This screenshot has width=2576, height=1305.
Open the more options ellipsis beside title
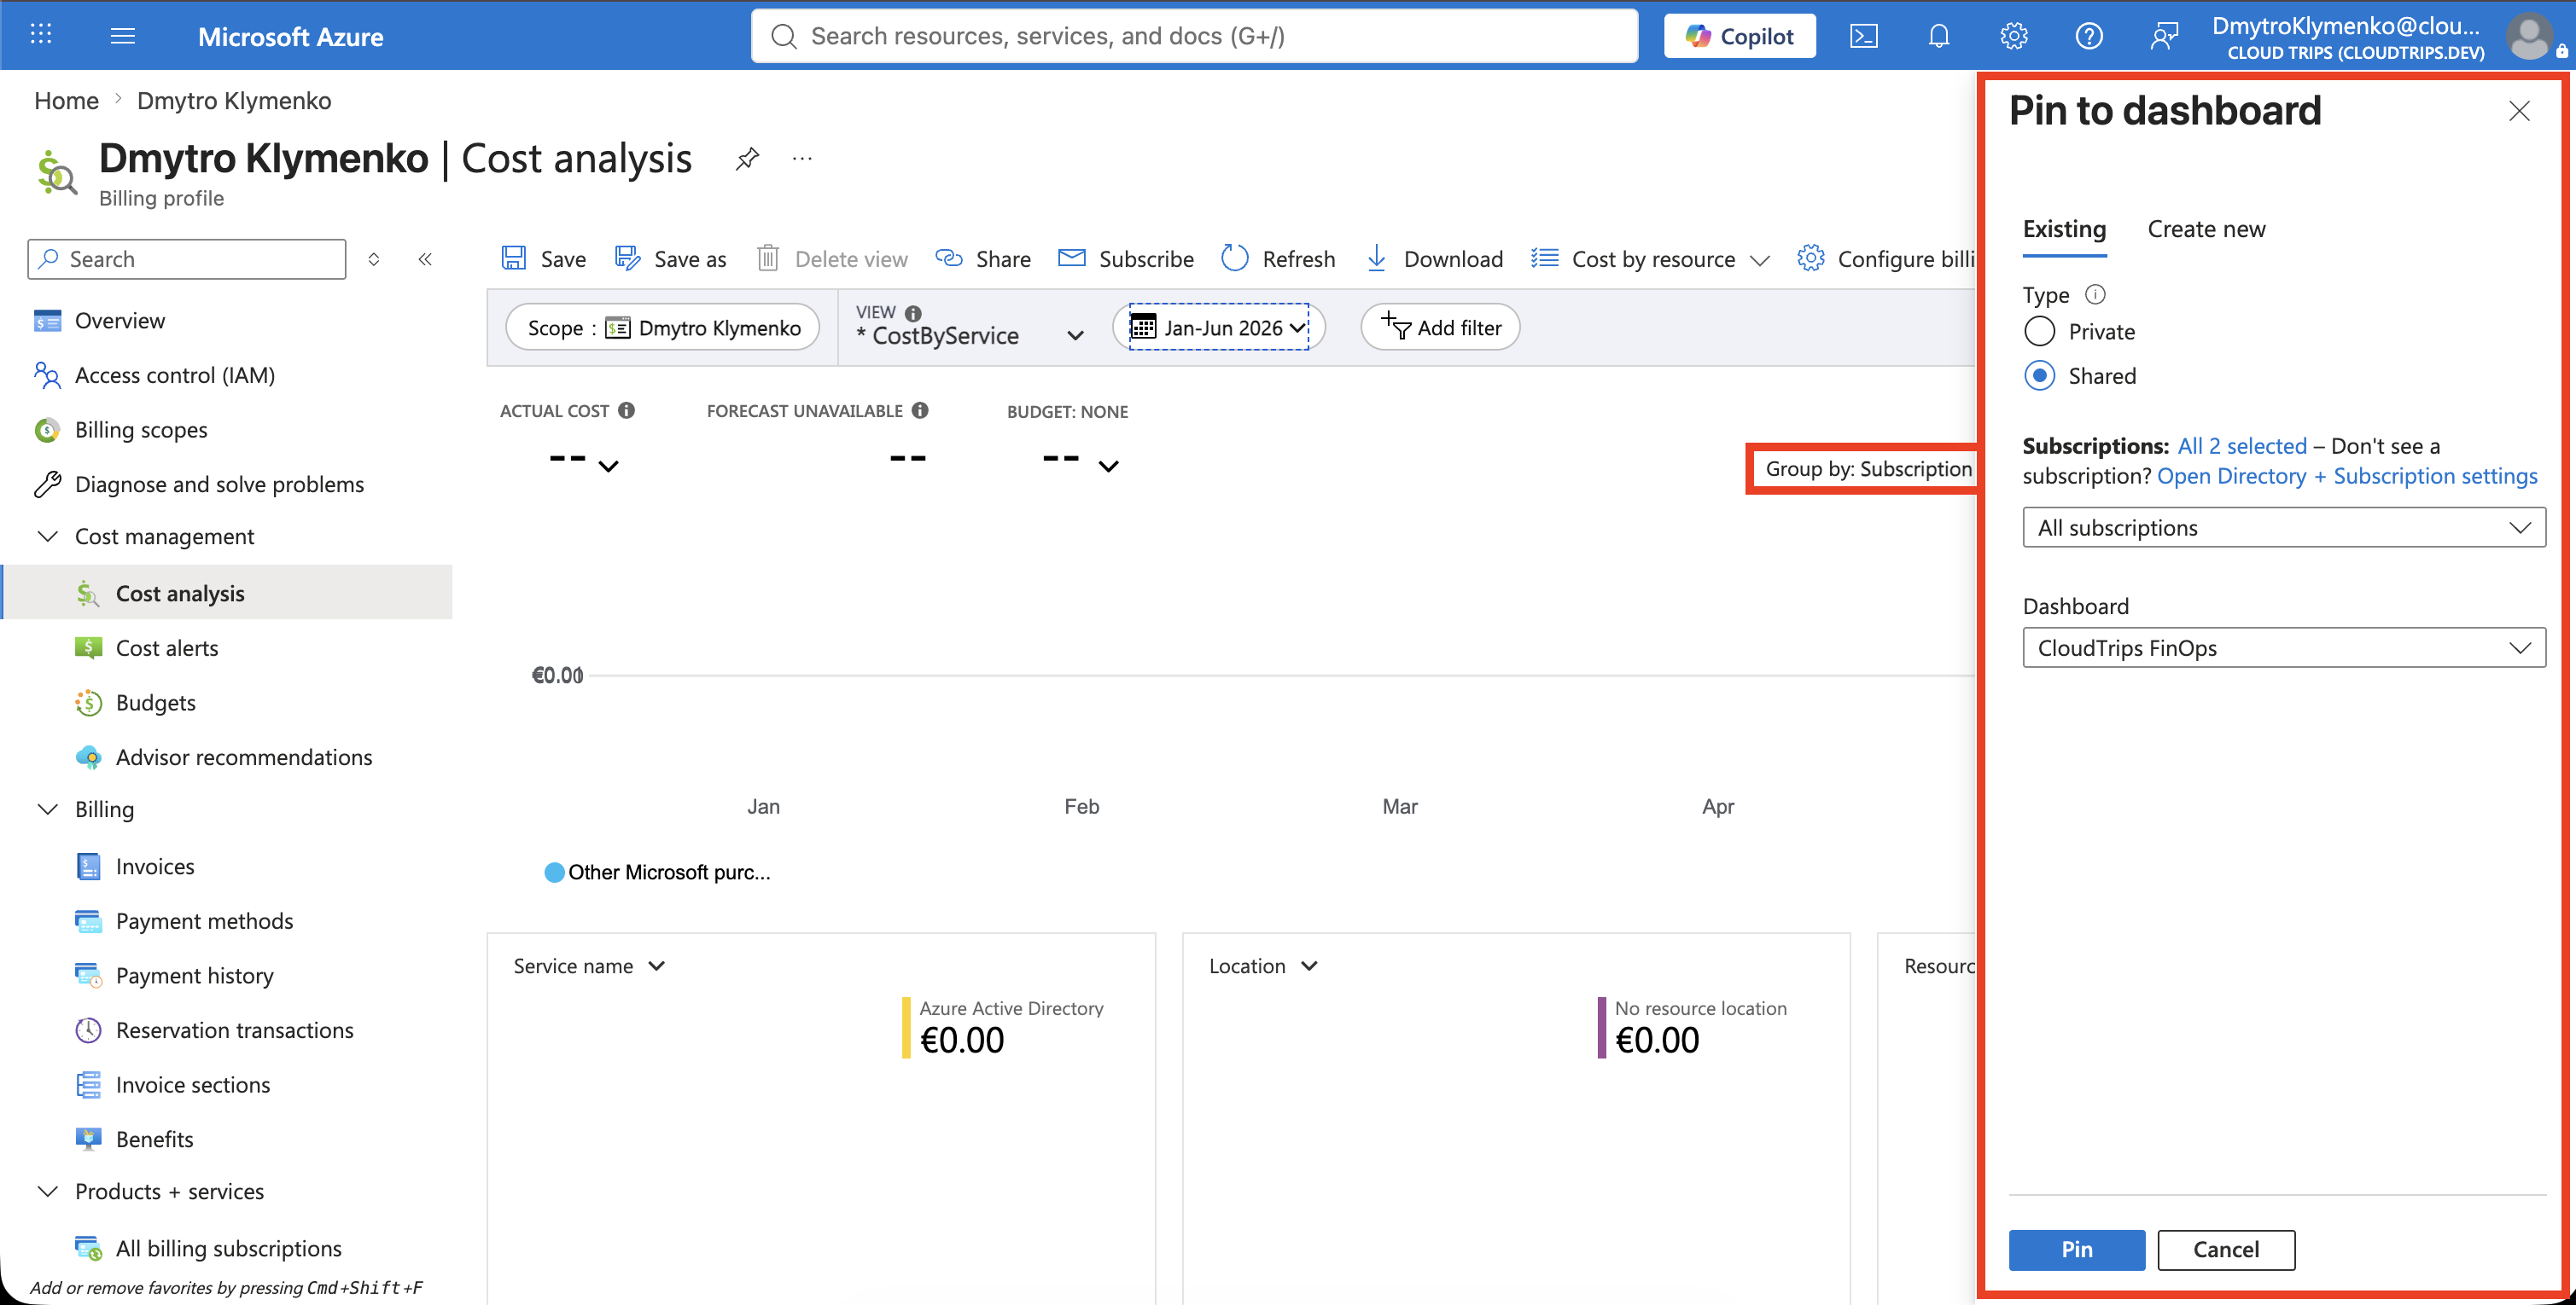(x=802, y=158)
